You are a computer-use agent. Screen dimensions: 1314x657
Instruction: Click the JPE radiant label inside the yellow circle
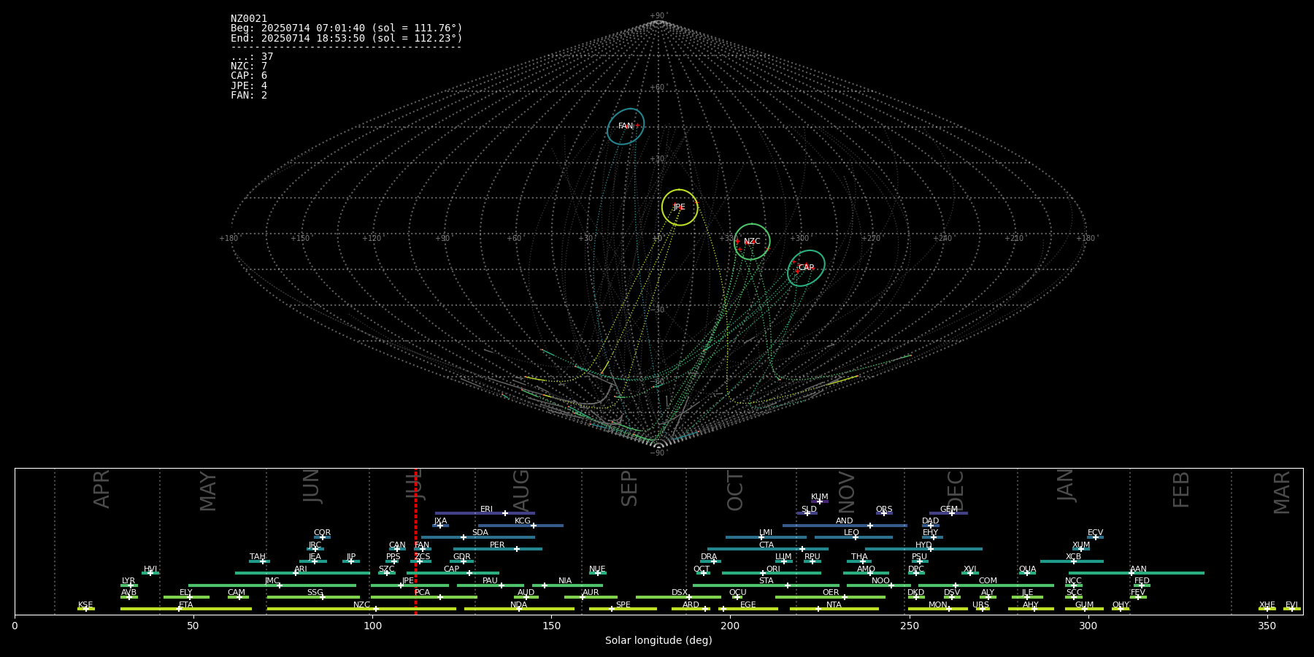click(x=679, y=207)
